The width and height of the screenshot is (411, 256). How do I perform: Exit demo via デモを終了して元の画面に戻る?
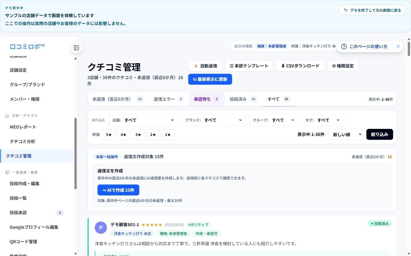coord(372,10)
